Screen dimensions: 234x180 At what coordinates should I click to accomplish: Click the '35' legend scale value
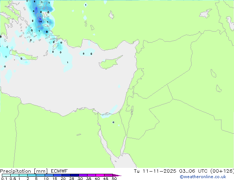89,179
